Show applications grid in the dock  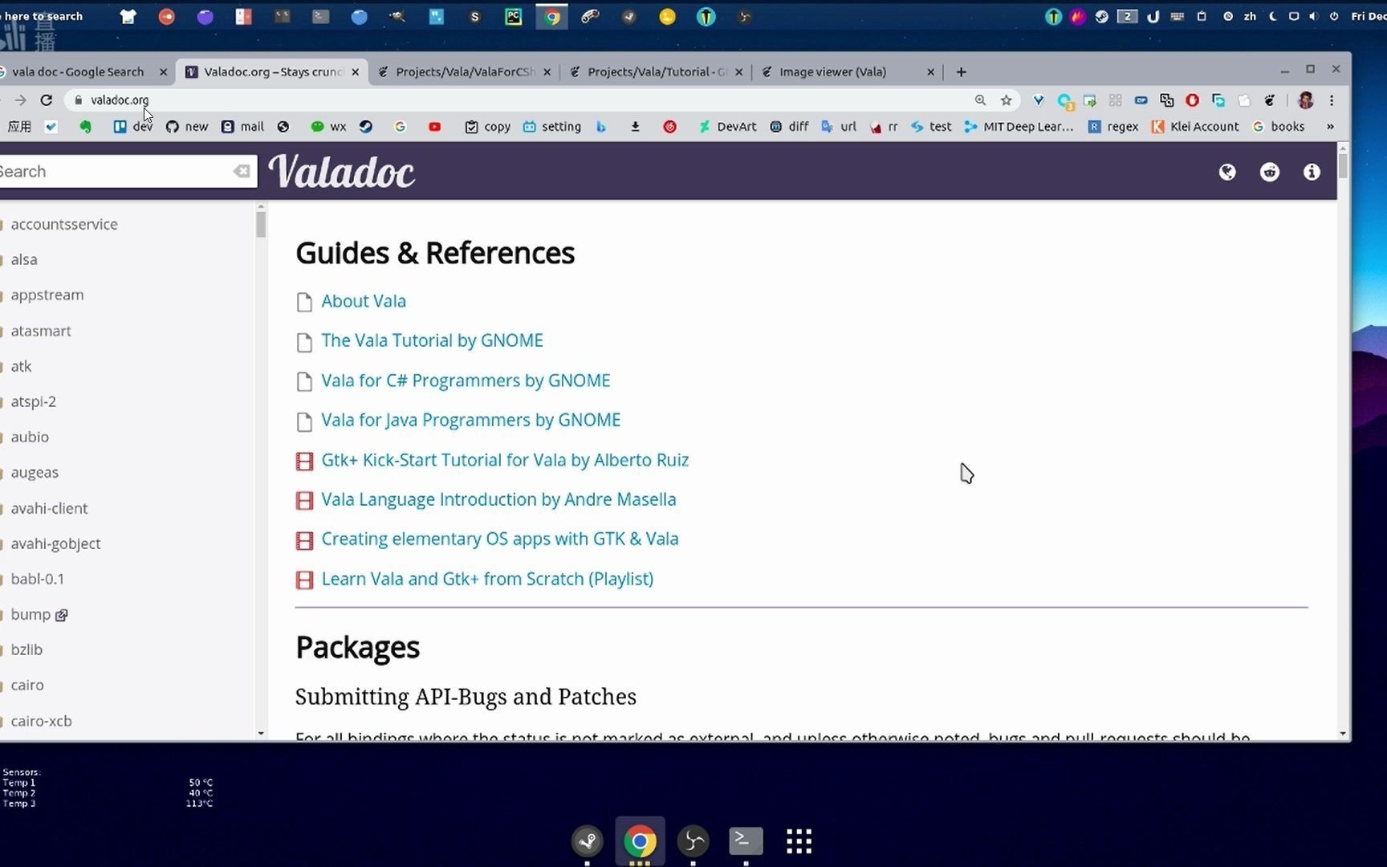[799, 841]
